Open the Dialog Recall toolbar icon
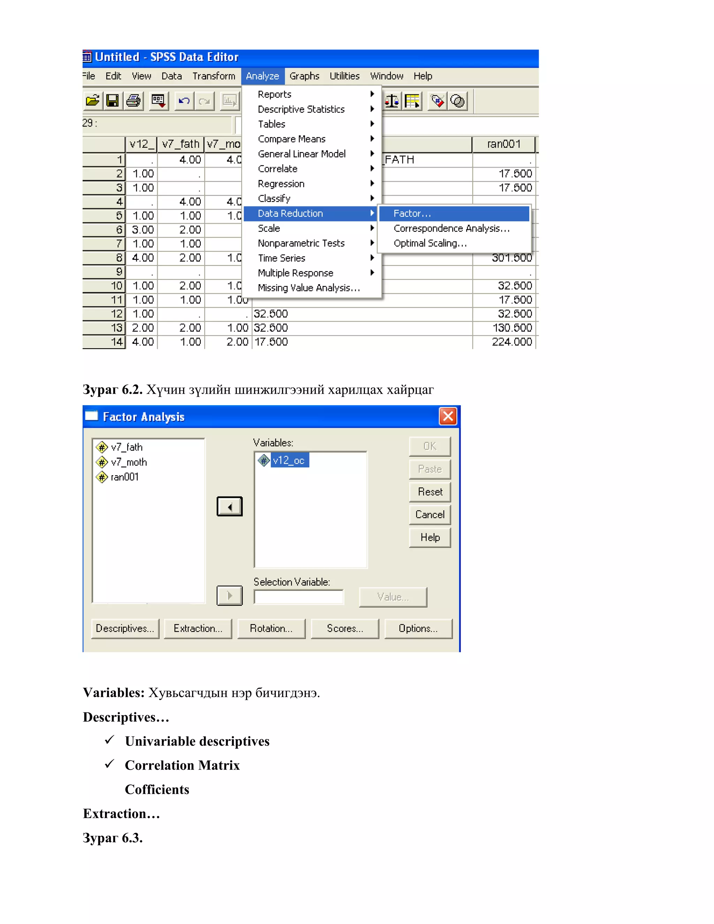The image size is (714, 924). [159, 101]
